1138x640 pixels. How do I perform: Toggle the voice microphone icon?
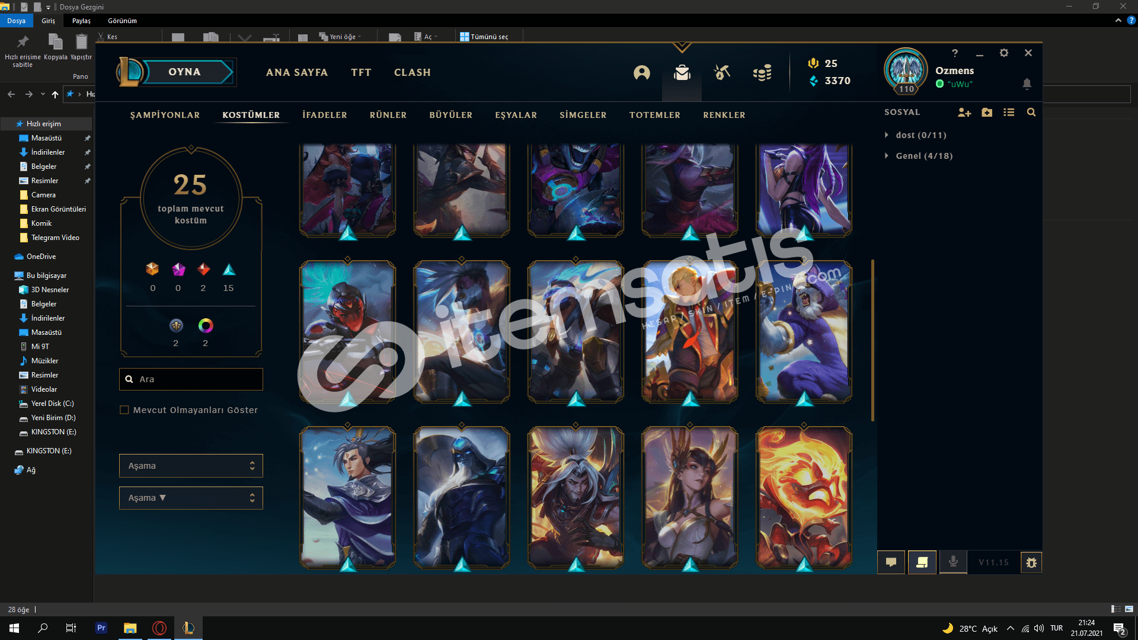953,562
